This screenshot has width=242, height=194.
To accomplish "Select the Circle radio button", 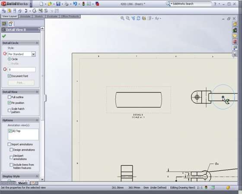I will pos(10,59).
